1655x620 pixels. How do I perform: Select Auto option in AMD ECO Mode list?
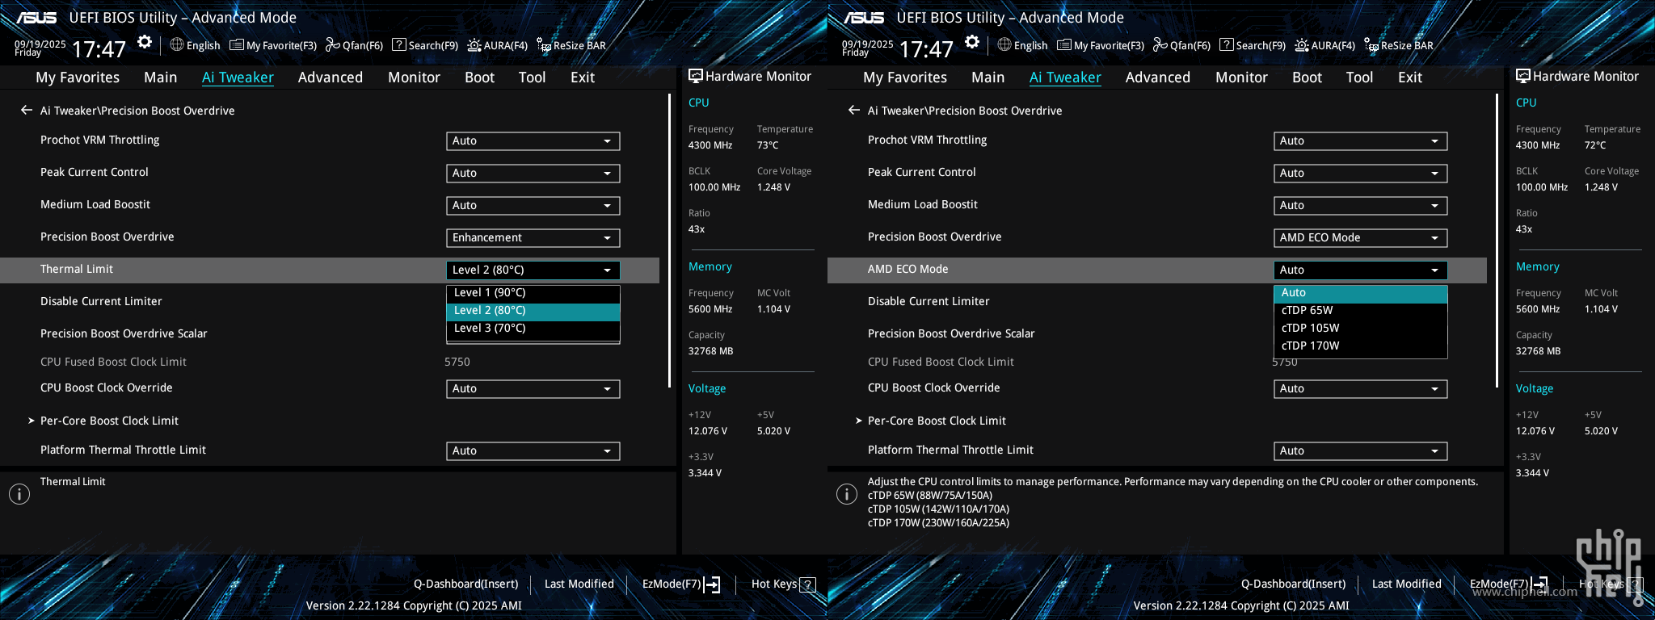(x=1361, y=293)
